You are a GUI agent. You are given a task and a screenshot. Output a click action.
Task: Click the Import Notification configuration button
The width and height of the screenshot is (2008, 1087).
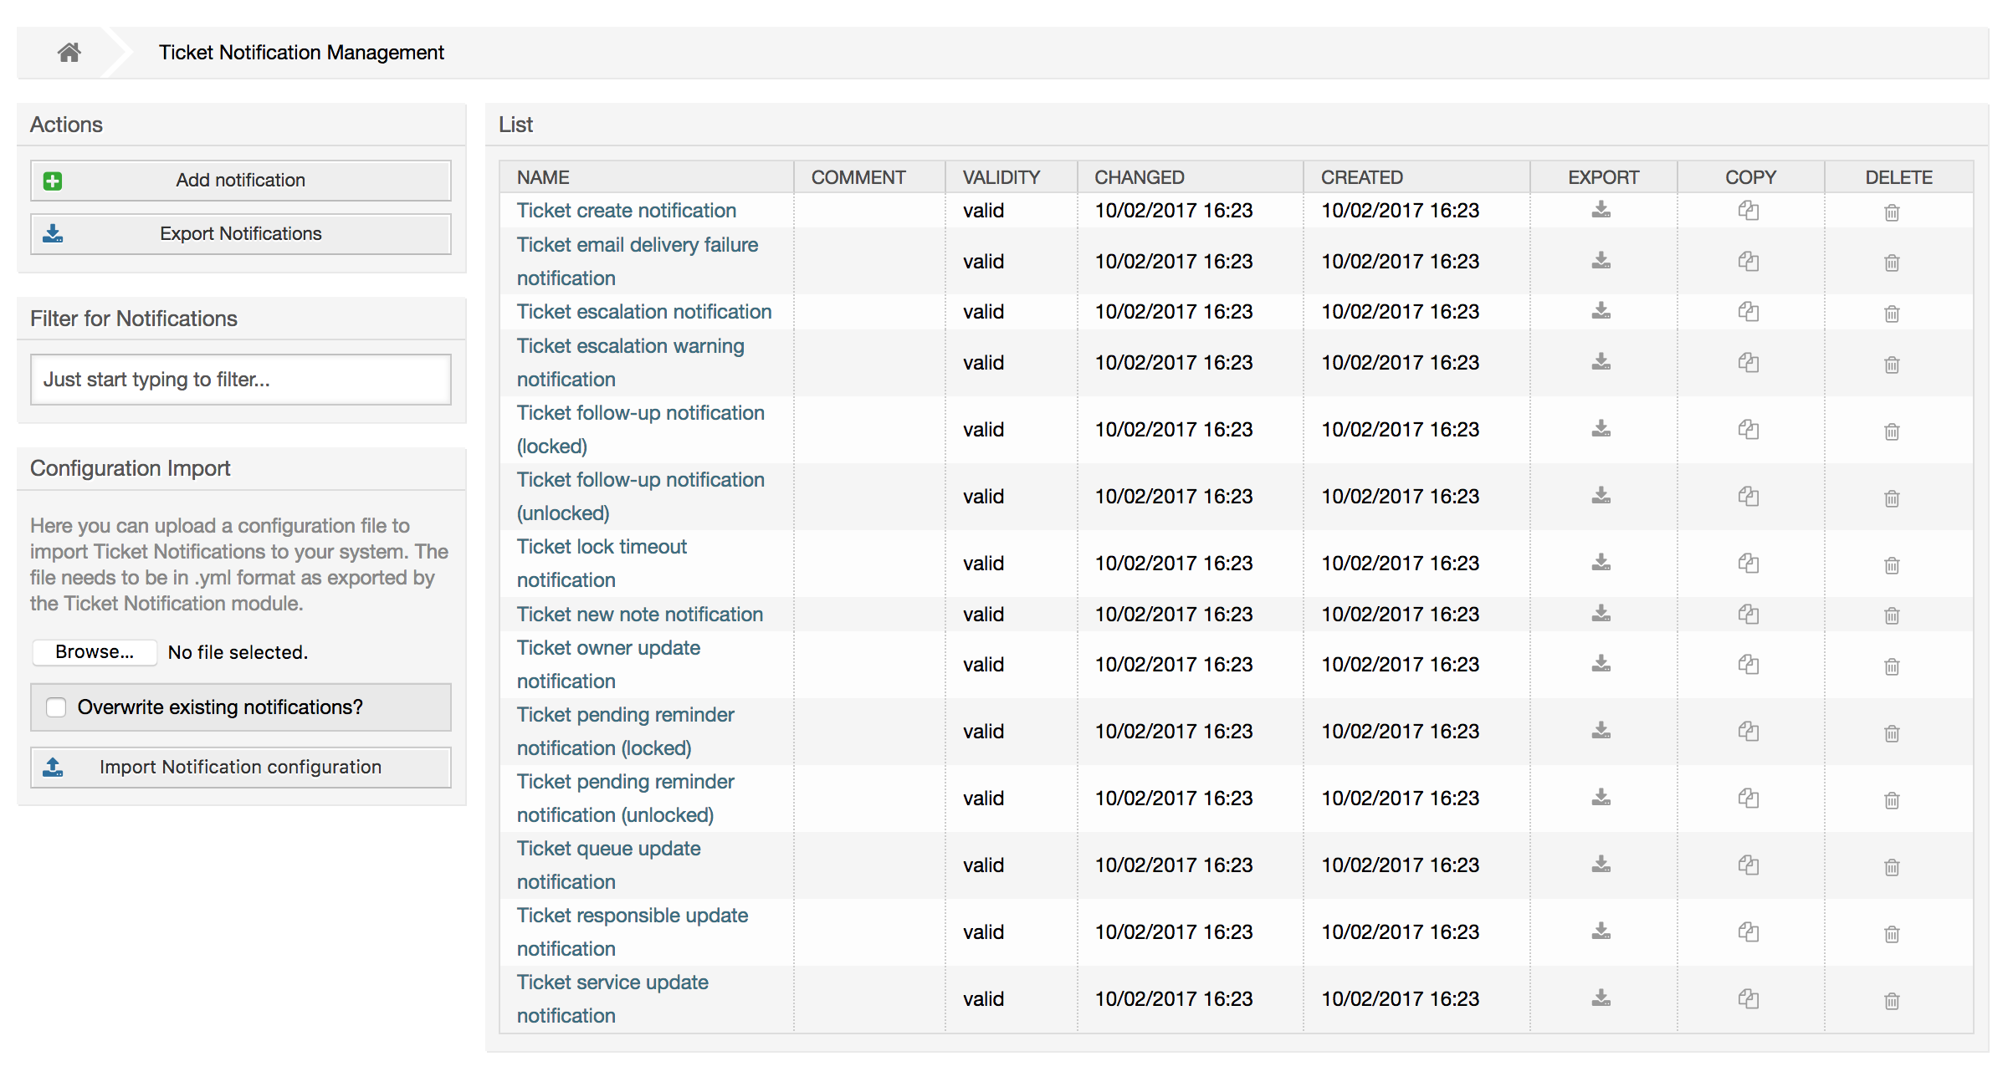240,767
